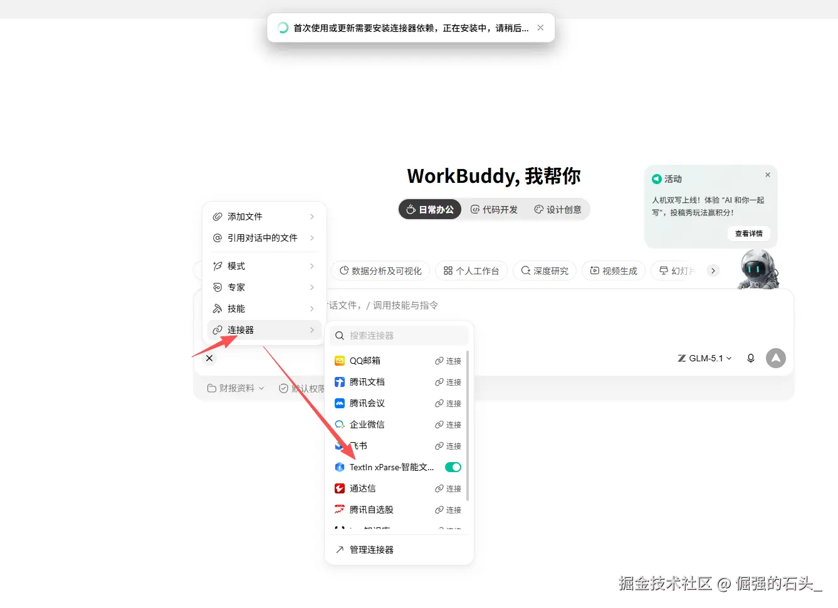Click the 活动 green badge icon
The image size is (838, 608).
[657, 179]
